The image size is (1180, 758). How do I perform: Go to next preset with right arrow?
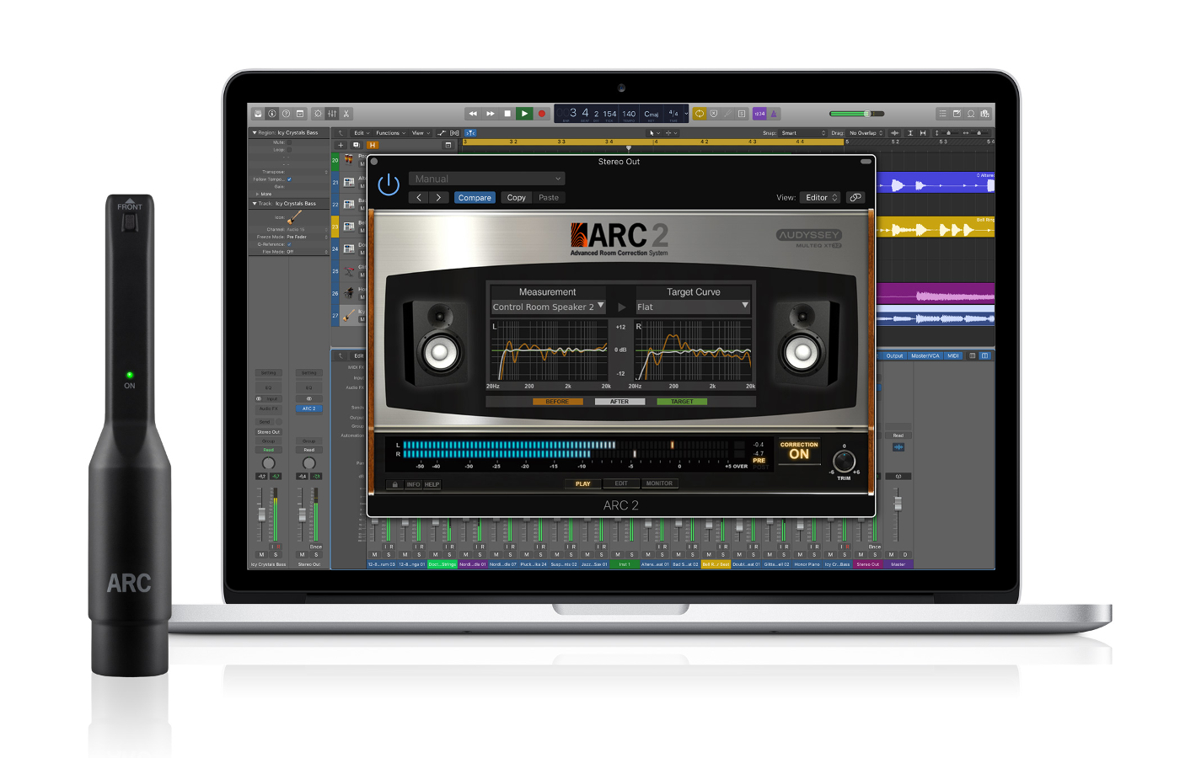pos(438,198)
